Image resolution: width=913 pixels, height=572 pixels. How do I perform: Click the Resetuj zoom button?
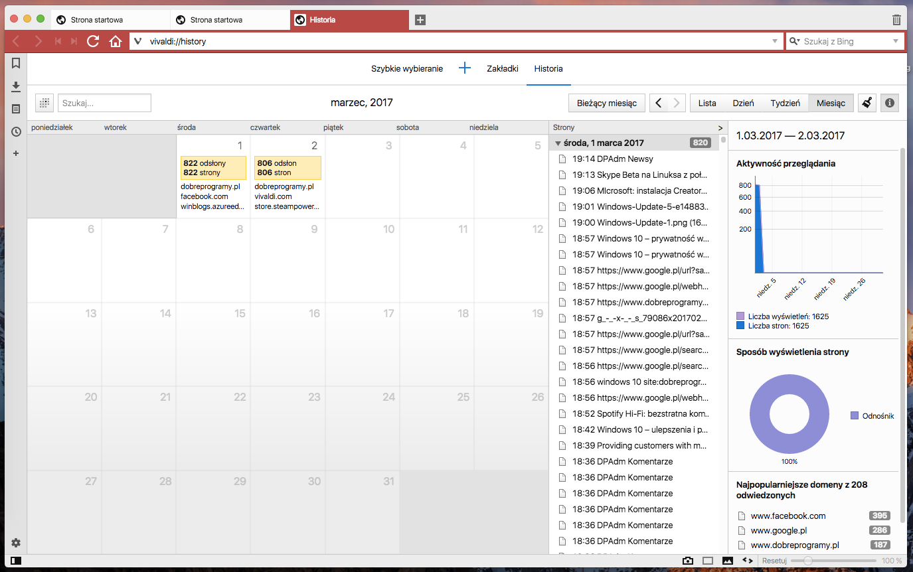774,561
